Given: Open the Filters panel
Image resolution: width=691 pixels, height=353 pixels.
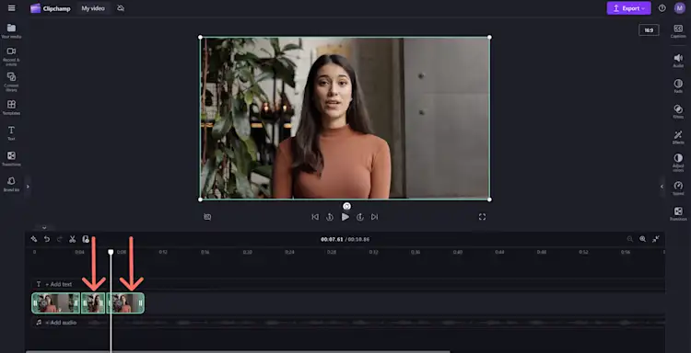Looking at the screenshot, I should point(678,111).
